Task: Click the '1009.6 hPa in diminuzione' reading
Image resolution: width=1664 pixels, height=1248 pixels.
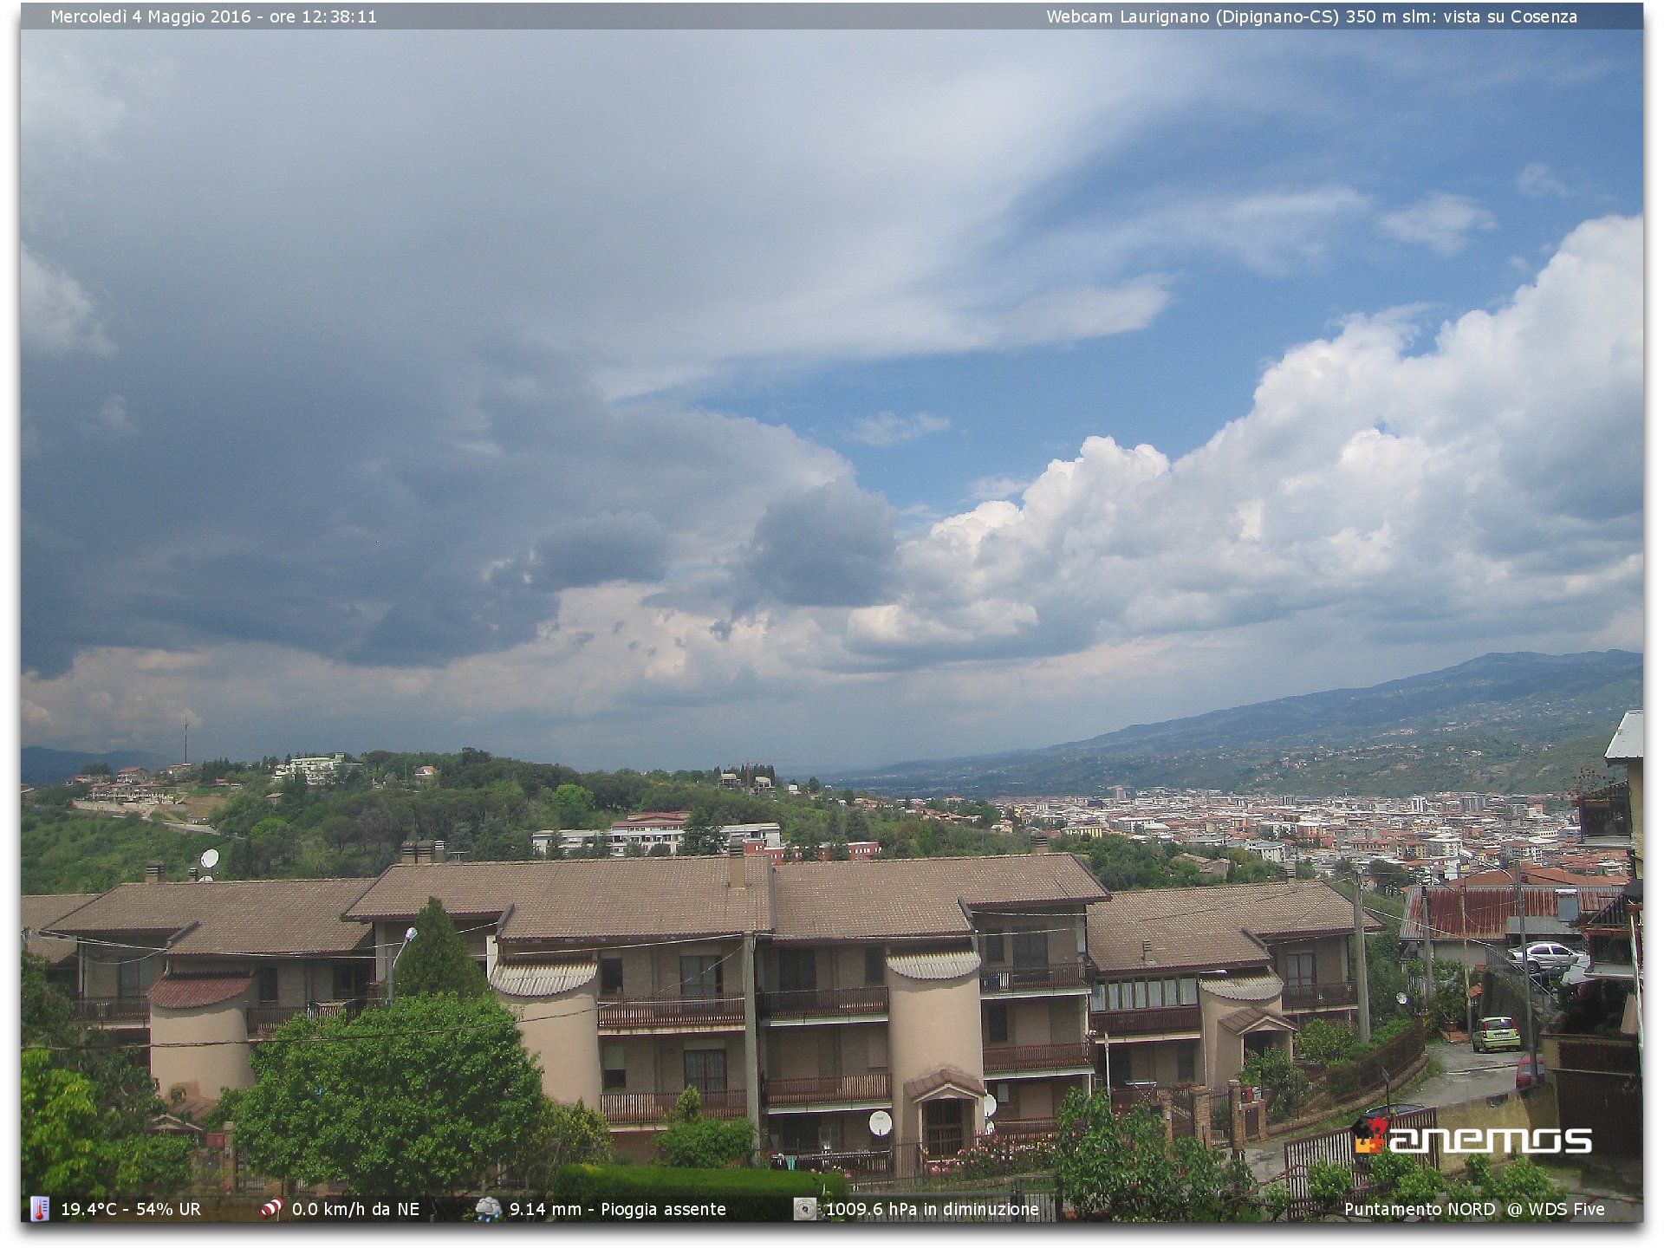Action: pyautogui.click(x=932, y=1209)
